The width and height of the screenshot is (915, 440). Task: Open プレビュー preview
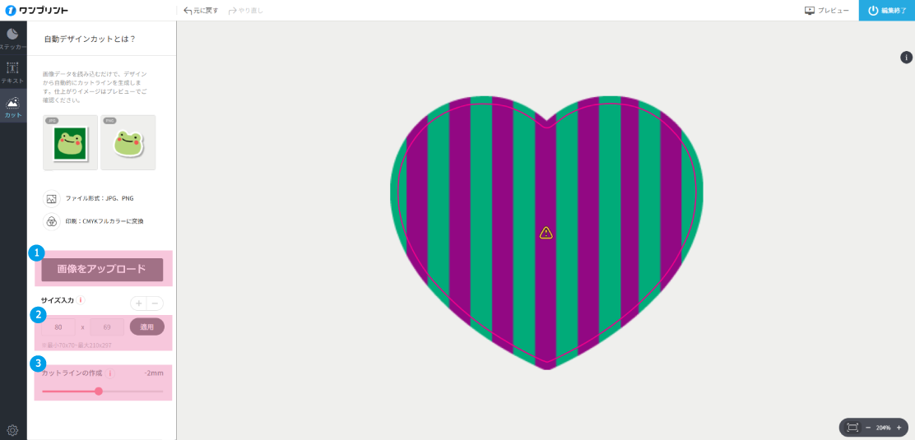(x=826, y=11)
